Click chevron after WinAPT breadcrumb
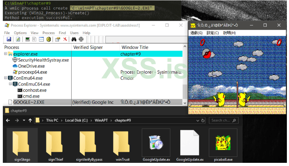 point(111,121)
